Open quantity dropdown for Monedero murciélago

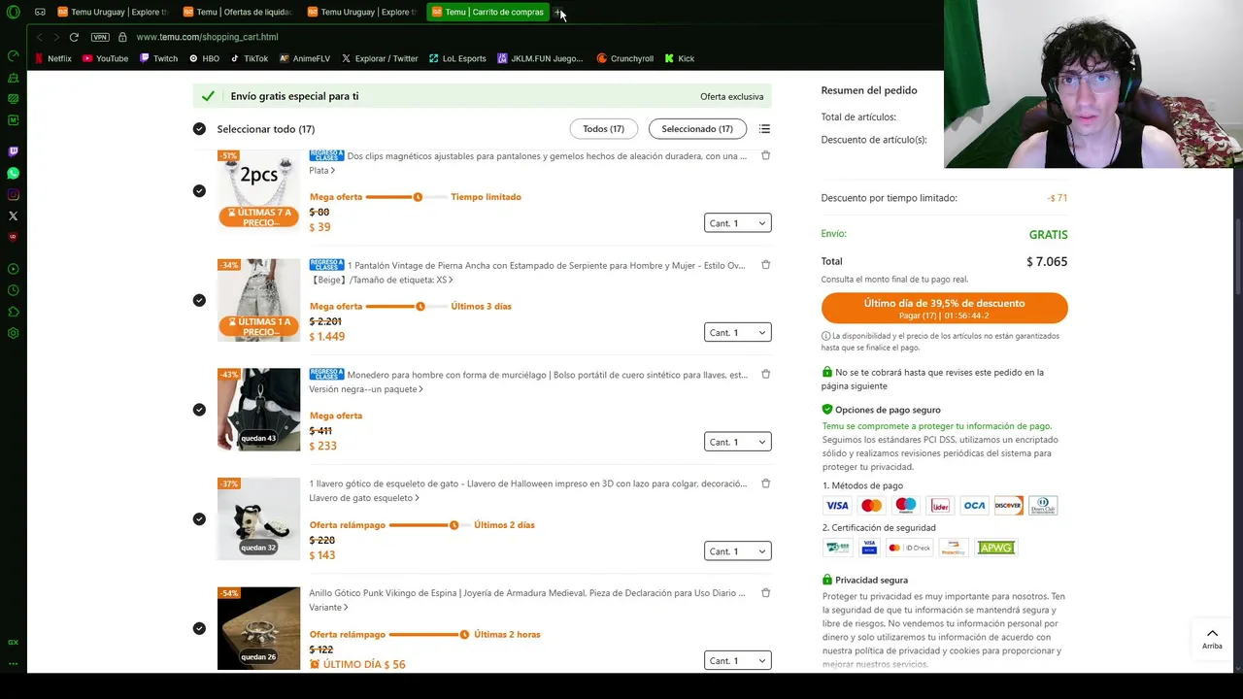click(737, 442)
